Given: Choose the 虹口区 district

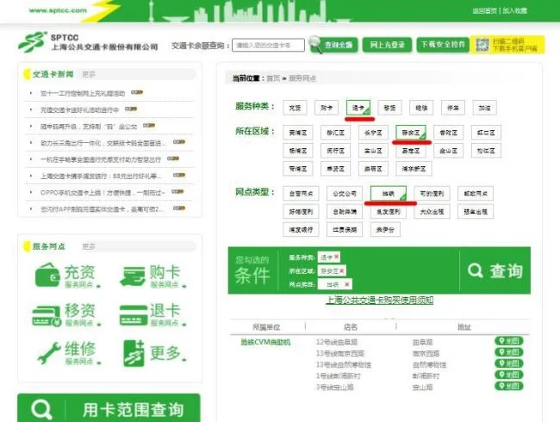Looking at the screenshot, I should (x=486, y=133).
